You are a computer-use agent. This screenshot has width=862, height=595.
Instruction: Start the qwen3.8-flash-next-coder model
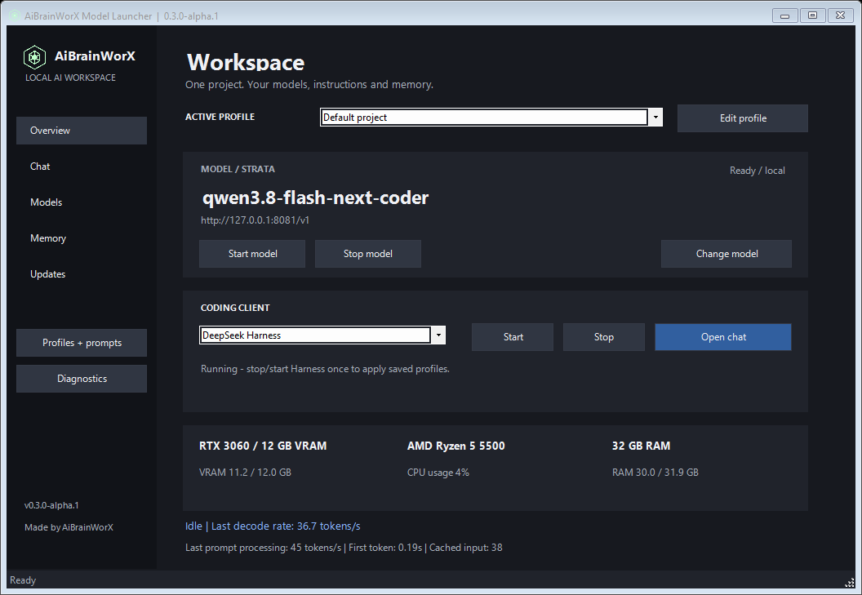tap(252, 254)
